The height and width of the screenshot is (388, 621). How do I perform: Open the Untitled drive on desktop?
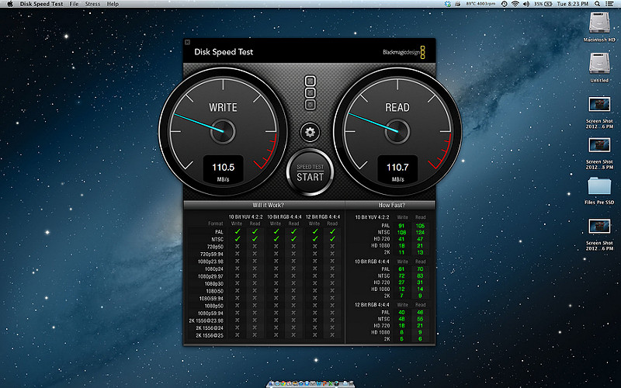click(x=599, y=64)
